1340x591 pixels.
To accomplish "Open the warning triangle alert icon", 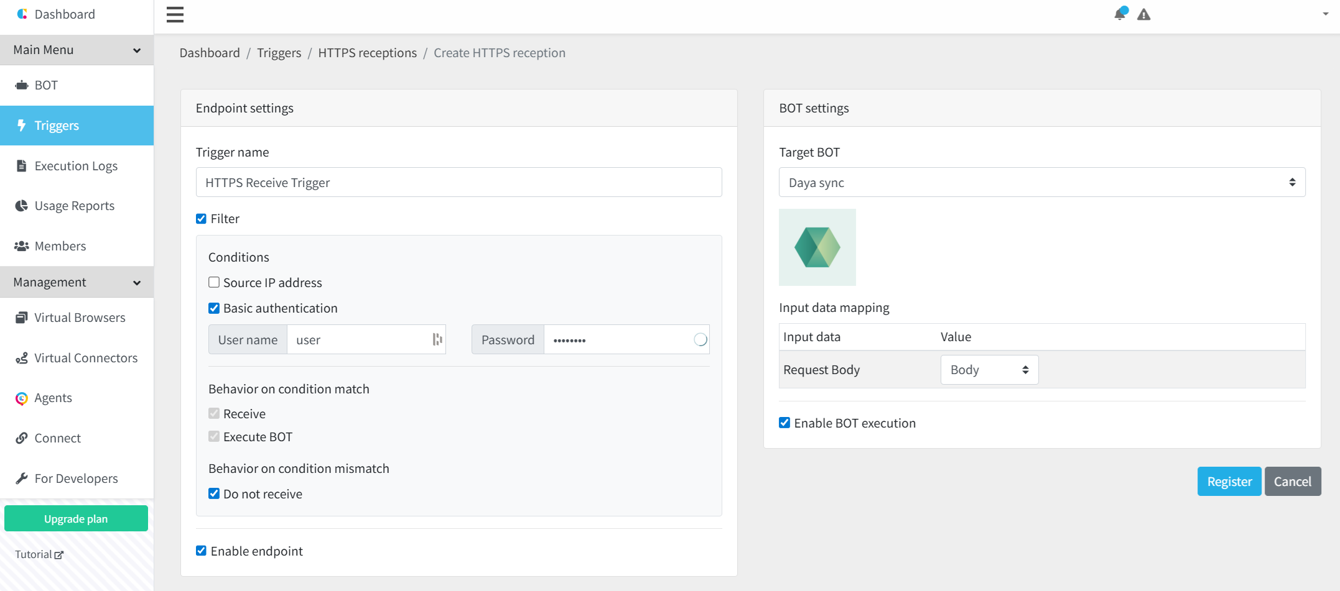I will [x=1143, y=14].
